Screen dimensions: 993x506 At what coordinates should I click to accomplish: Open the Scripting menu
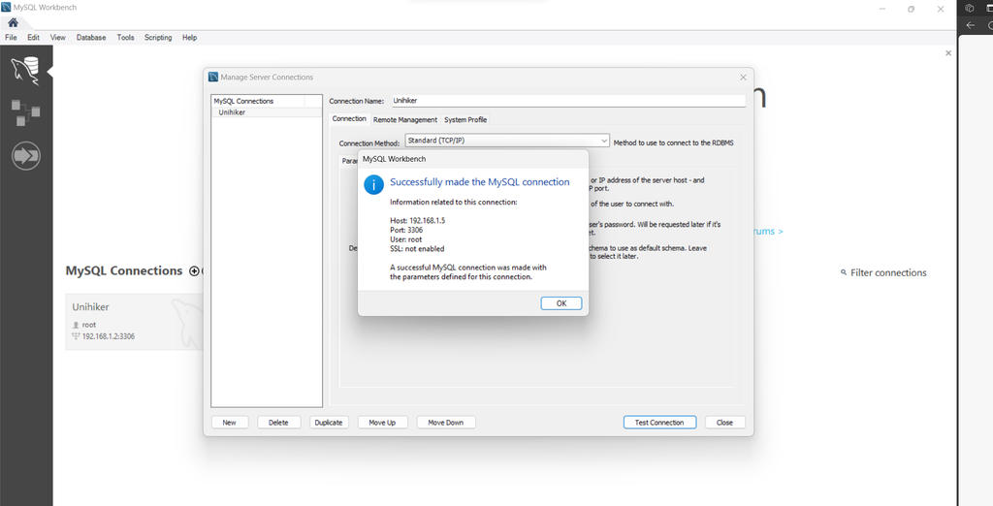158,38
